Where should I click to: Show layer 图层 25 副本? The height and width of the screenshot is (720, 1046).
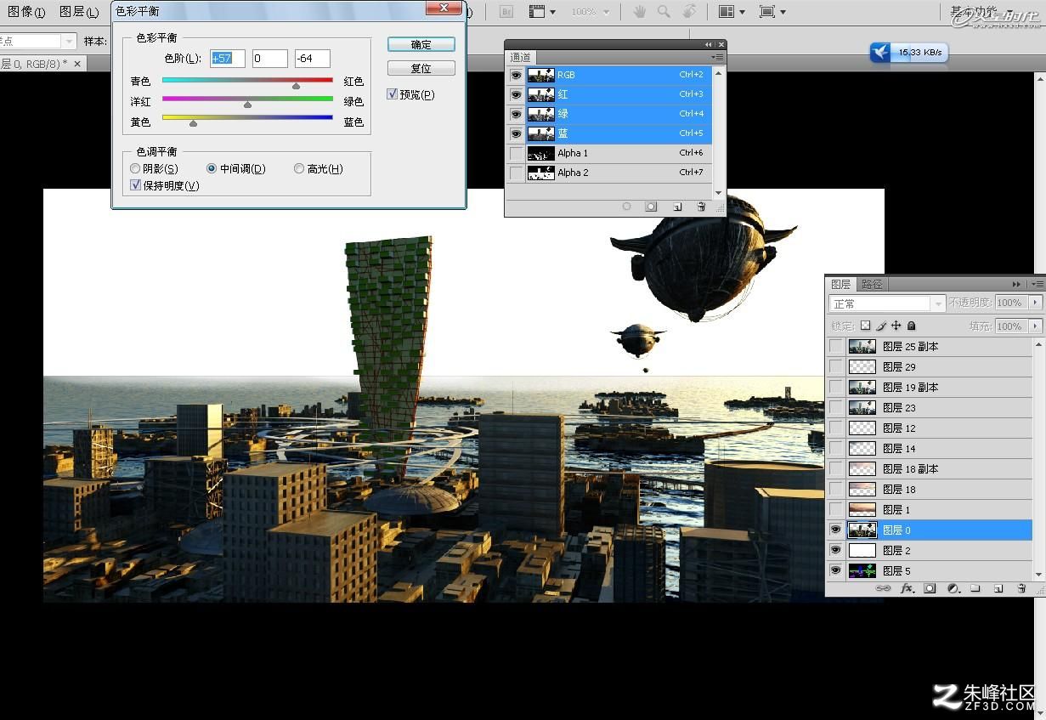836,346
